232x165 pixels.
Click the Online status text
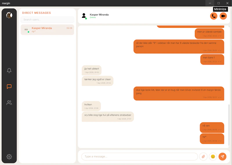tap(93, 17)
